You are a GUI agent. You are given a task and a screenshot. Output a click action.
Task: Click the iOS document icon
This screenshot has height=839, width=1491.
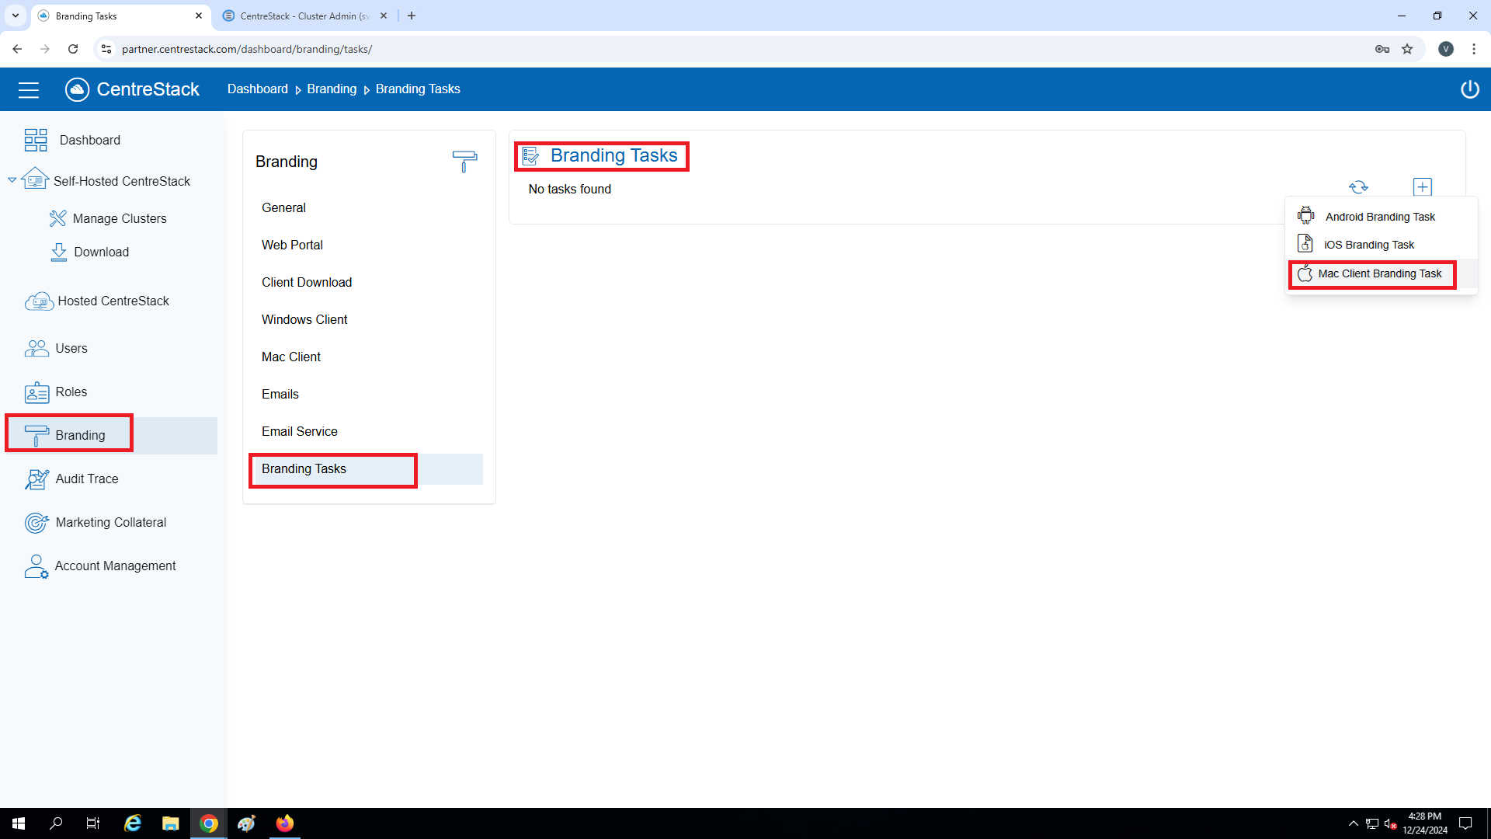coord(1305,244)
